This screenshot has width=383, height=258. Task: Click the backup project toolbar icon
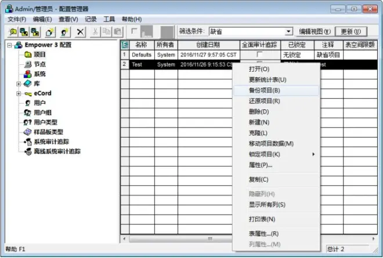pyautogui.click(x=24, y=32)
